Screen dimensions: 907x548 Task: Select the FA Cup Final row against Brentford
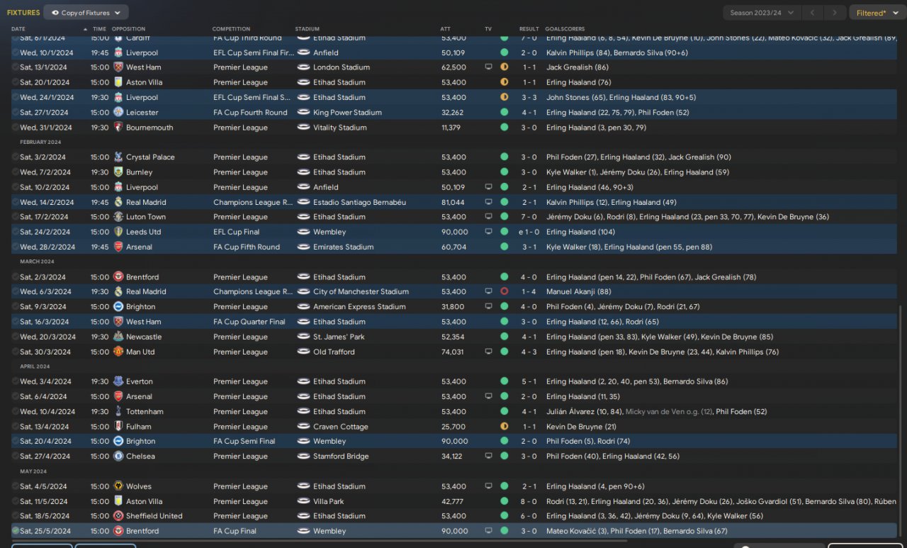(x=453, y=531)
